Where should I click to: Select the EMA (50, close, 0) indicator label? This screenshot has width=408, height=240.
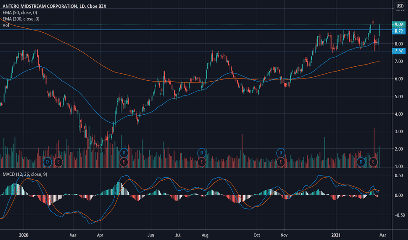point(20,13)
